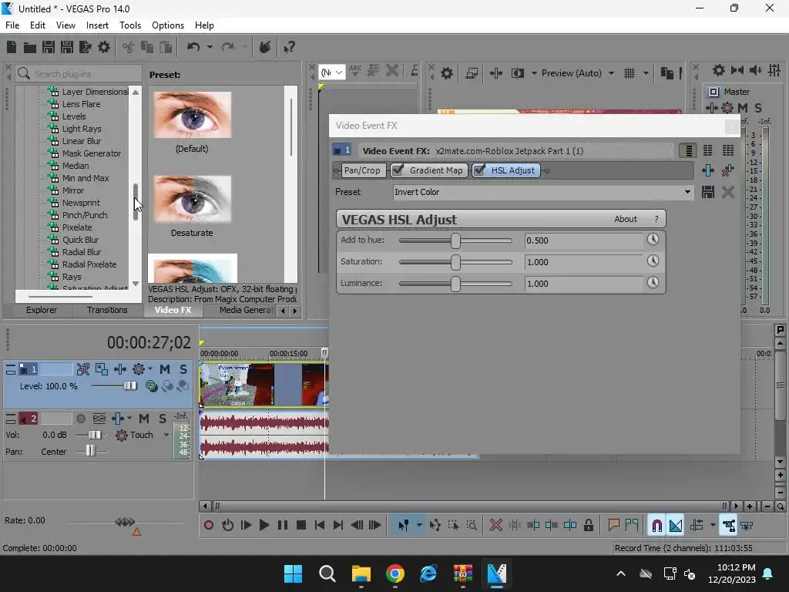Solo audio track 2
Viewport: 789px width, 592px height.
coord(162,419)
